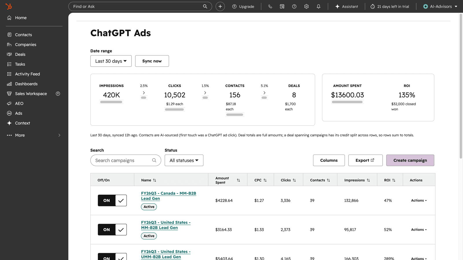This screenshot has height=260, width=463.
Task: Click the search magnifier in Find or Ask
Action: 205,6
